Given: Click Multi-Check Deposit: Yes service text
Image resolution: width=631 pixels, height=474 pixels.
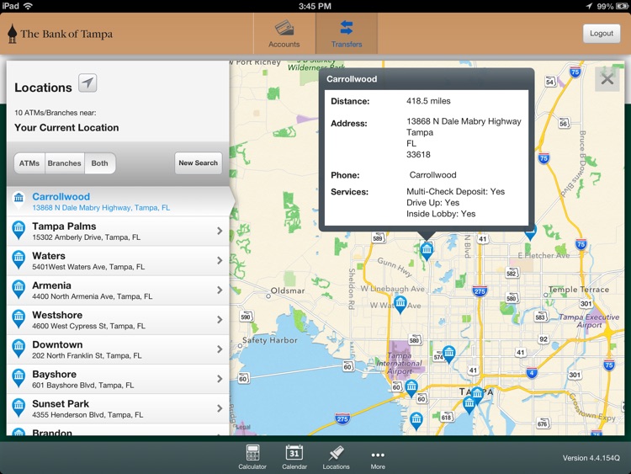Looking at the screenshot, I should pos(455,192).
